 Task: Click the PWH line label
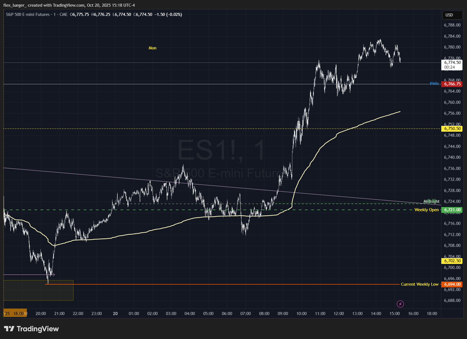point(434,84)
